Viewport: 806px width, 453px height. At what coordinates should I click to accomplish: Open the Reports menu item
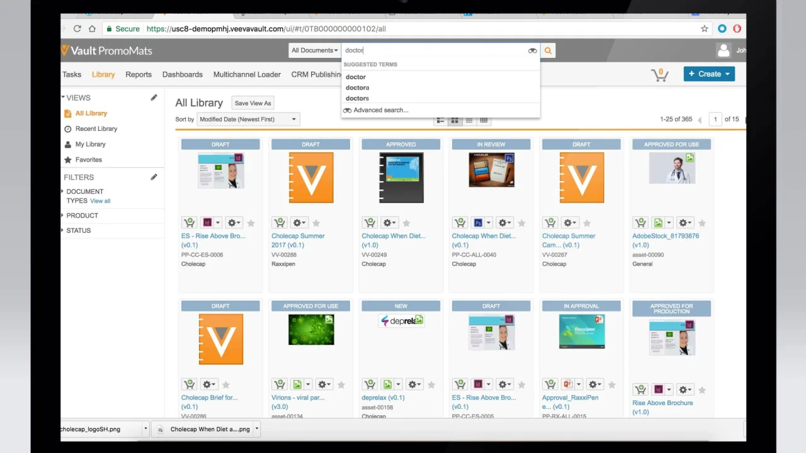(x=139, y=74)
